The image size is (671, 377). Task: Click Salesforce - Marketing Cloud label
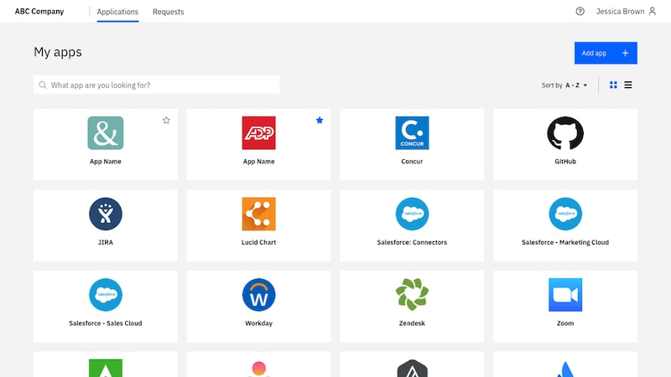tap(565, 242)
